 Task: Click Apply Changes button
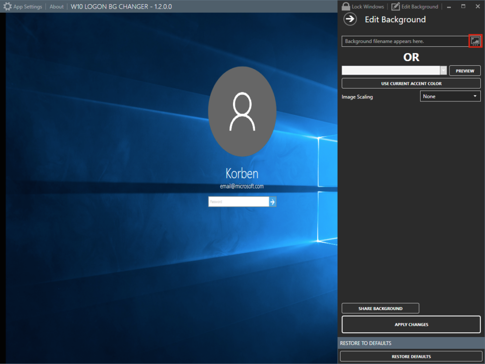411,324
